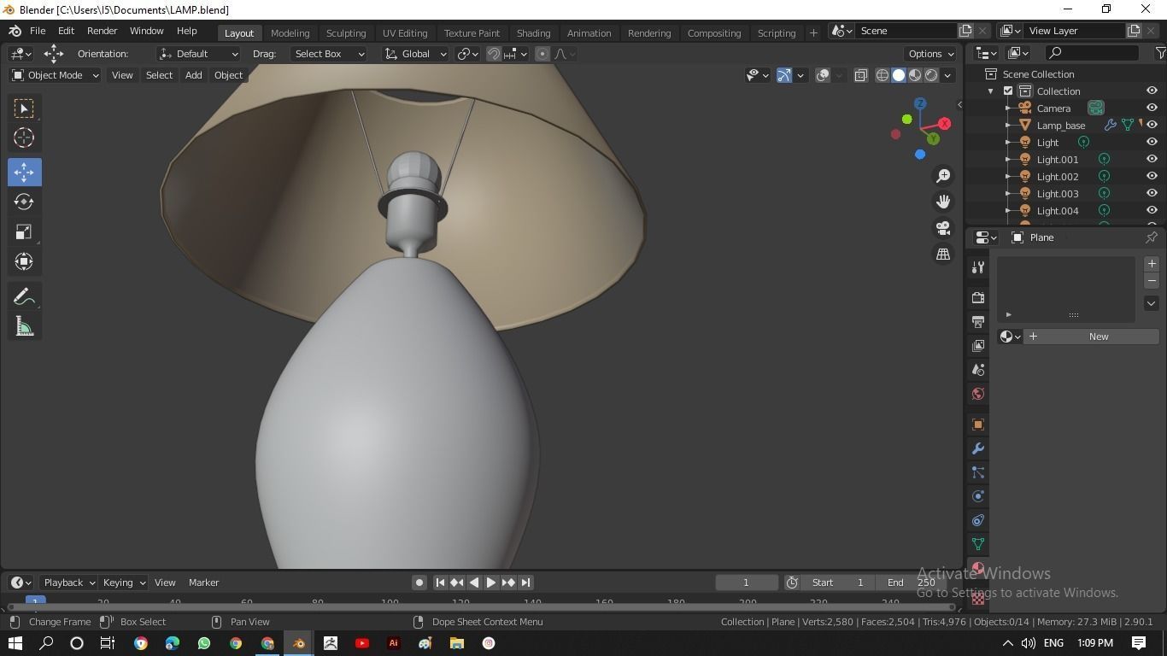Select the Transform tool
This screenshot has width=1167, height=656.
[x=24, y=261]
